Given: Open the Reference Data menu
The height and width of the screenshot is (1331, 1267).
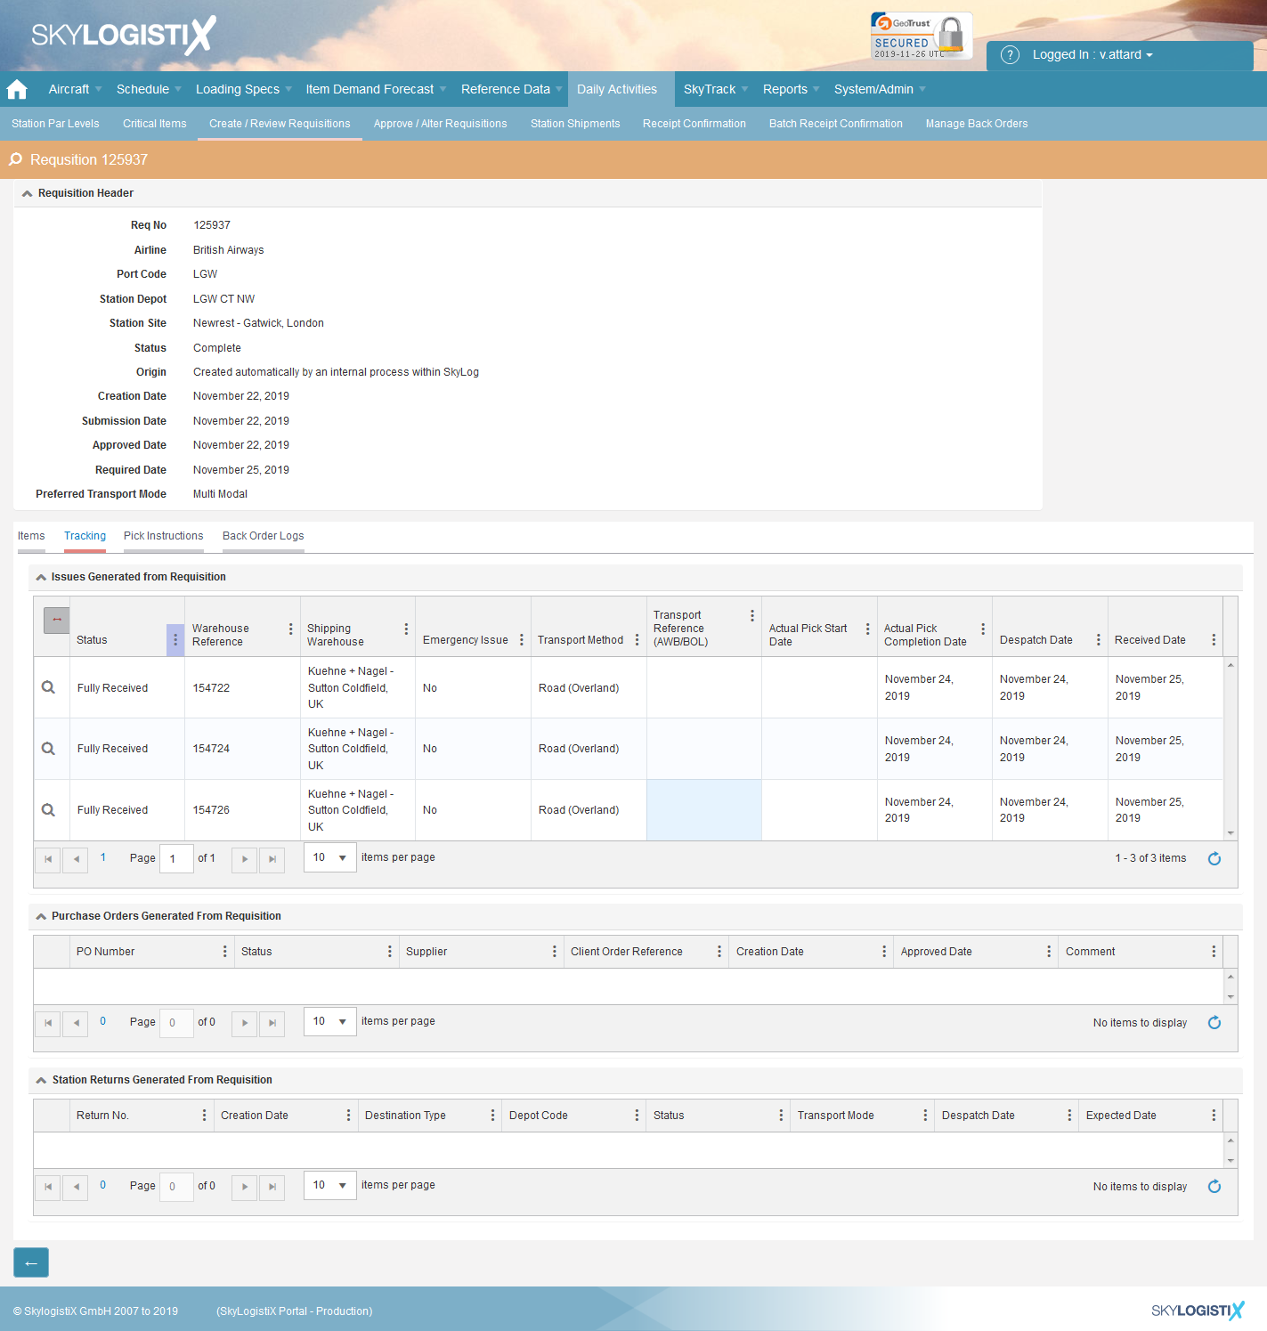Looking at the screenshot, I should pyautogui.click(x=511, y=89).
